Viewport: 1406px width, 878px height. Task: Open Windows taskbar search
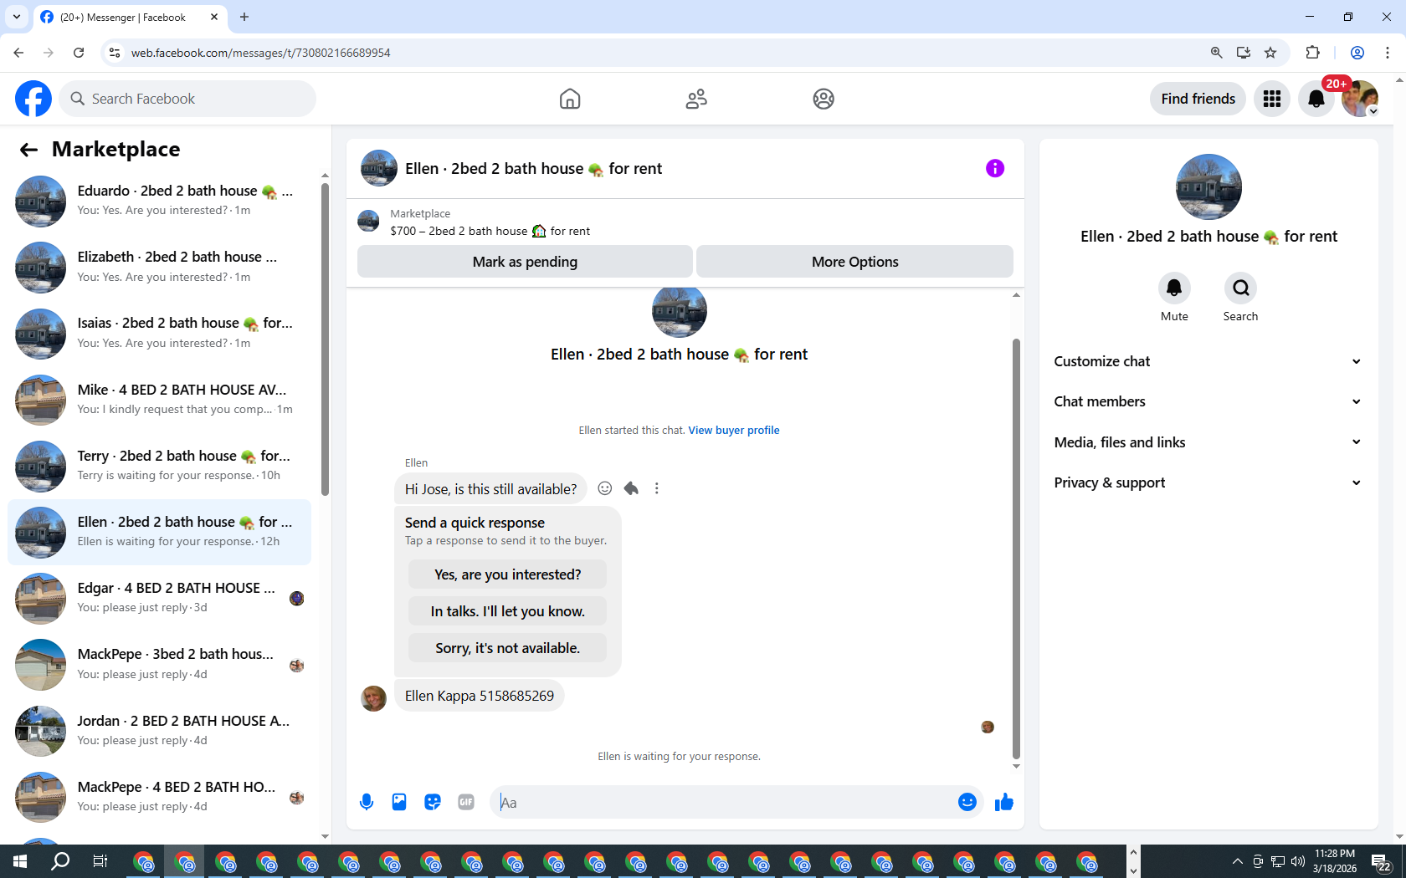(x=60, y=861)
